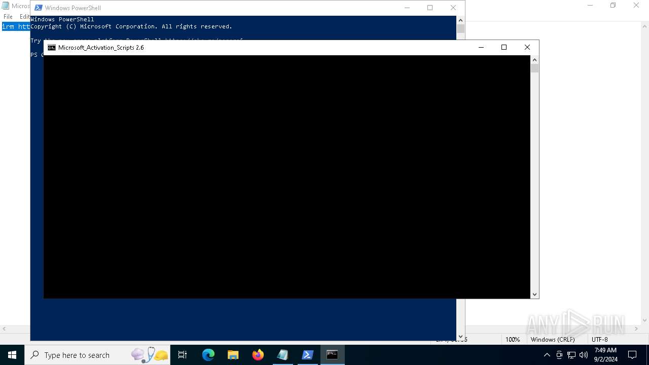Minimize the Microsoft_Activation_Scripts window
This screenshot has width=649, height=365.
coord(481,48)
